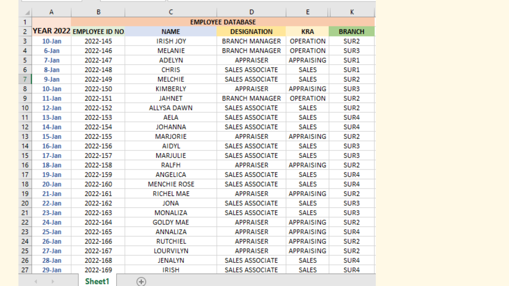Select column D header
This screenshot has width=509, height=286.
pos(251,12)
